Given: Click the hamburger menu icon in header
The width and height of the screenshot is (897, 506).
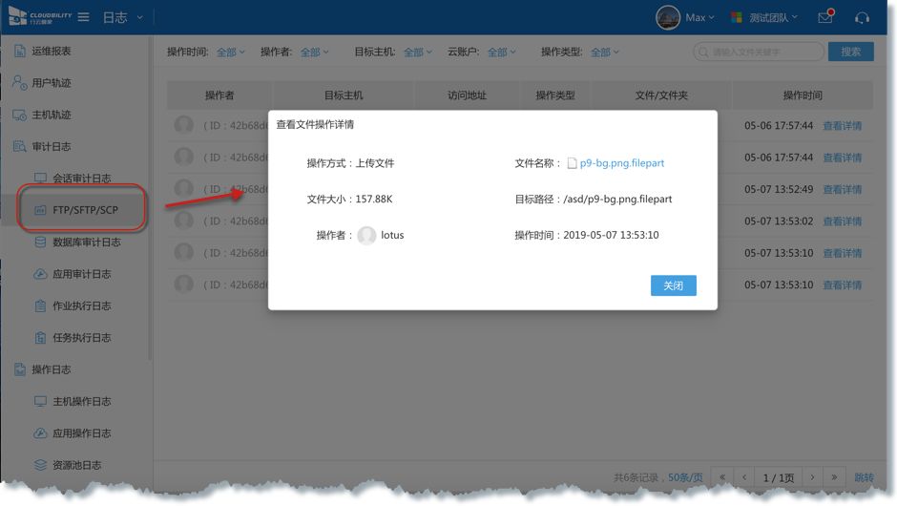Looking at the screenshot, I should coord(84,18).
